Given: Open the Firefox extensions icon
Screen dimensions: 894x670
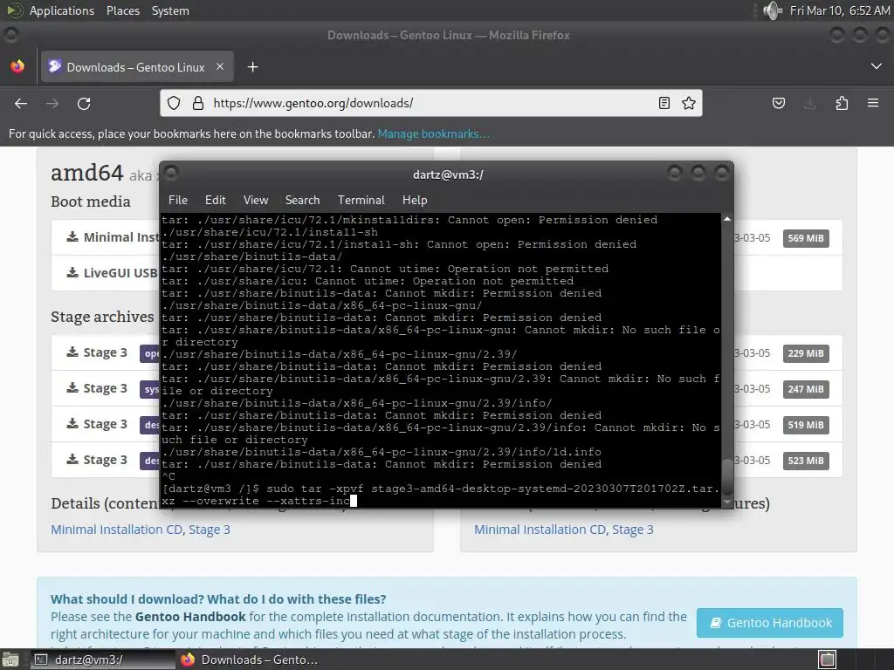Looking at the screenshot, I should click(842, 103).
